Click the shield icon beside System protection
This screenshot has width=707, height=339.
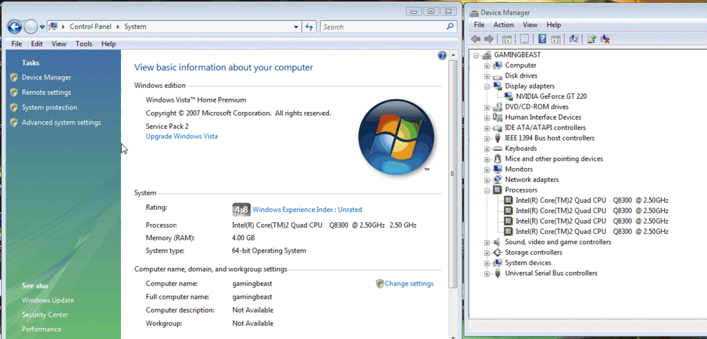click(14, 107)
